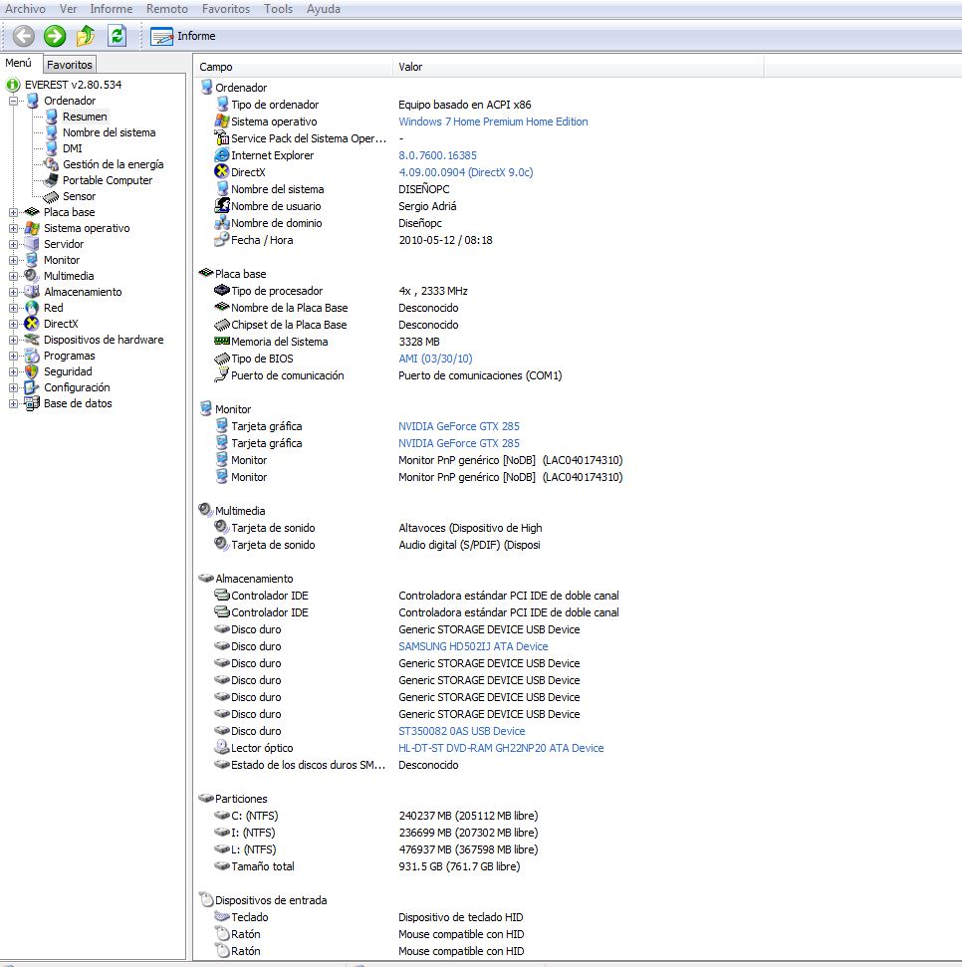Open the Remoto menu

pos(166,9)
